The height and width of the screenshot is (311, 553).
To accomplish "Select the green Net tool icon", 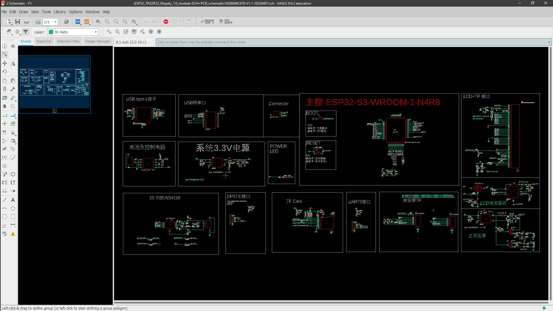I will [5, 115].
